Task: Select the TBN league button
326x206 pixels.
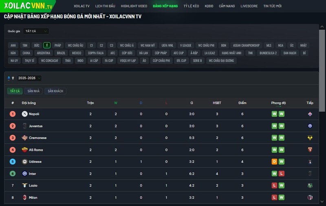Action: [25, 45]
